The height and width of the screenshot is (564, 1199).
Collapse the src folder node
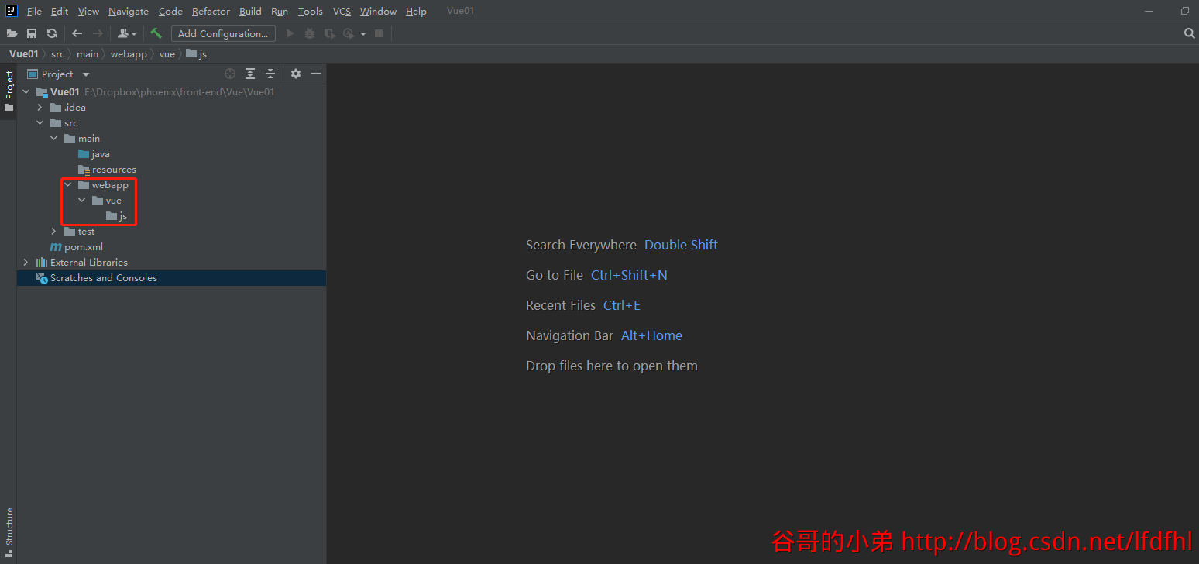pyautogui.click(x=40, y=123)
